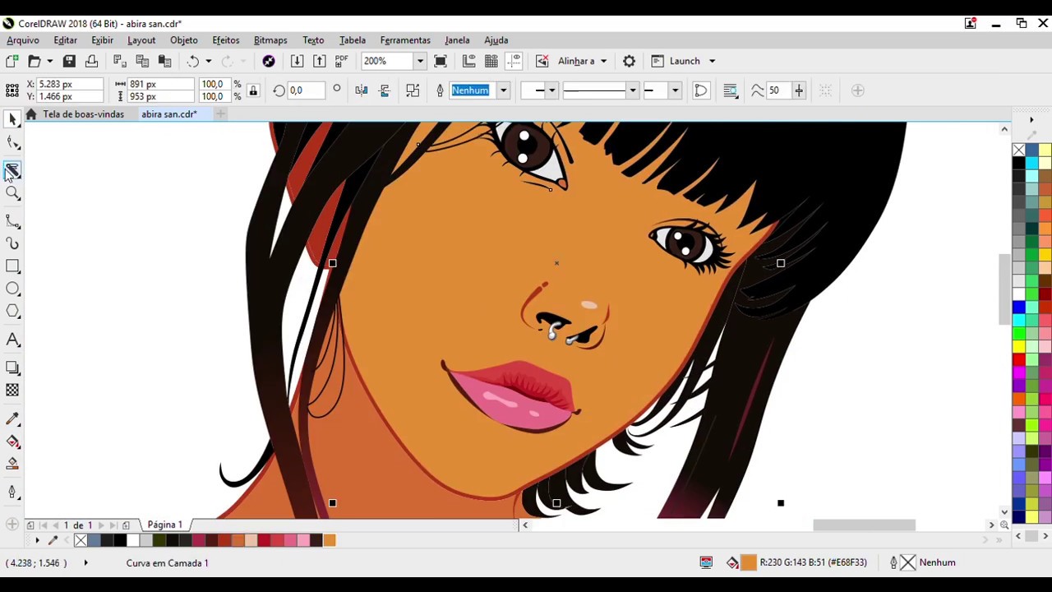This screenshot has width=1052, height=592.
Task: Copy selection with Copy icon
Action: coord(142,61)
